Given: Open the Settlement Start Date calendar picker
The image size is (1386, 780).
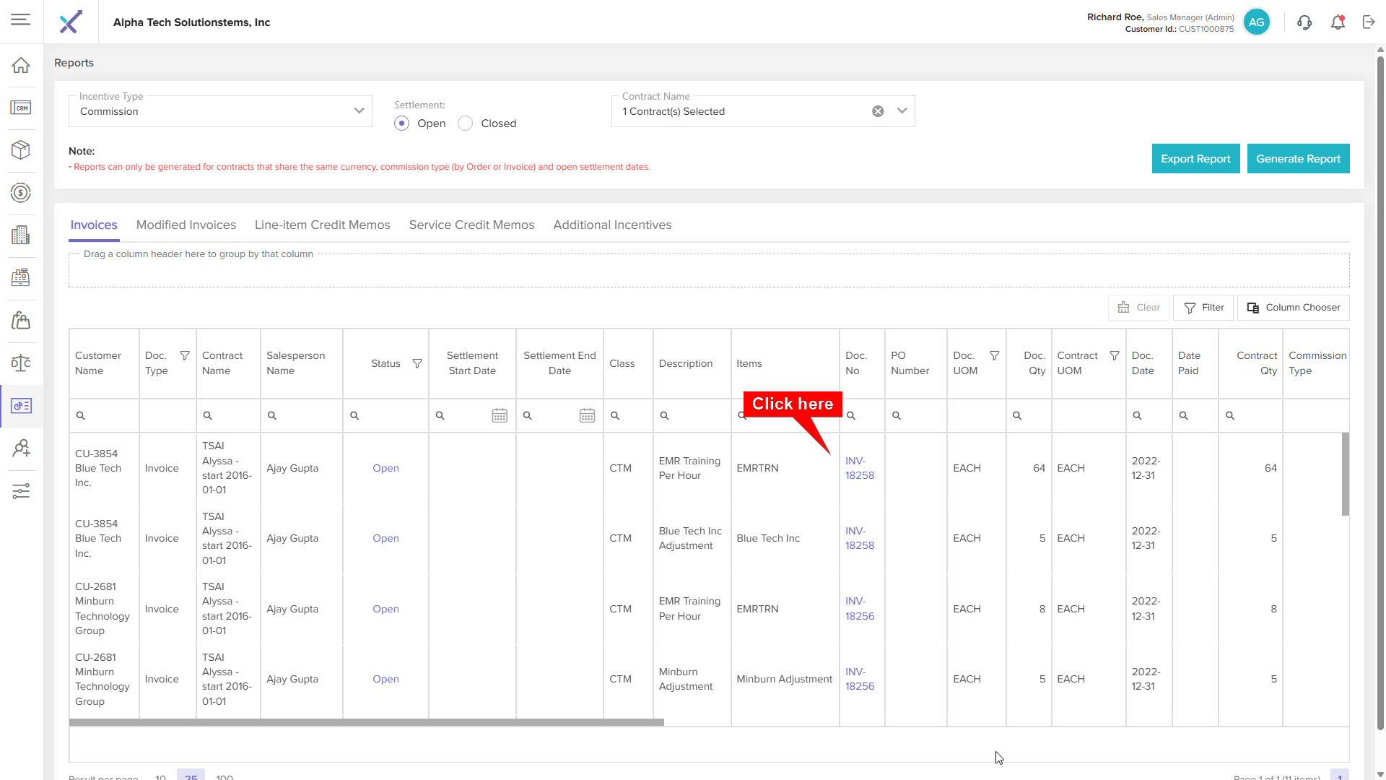Looking at the screenshot, I should [500, 416].
